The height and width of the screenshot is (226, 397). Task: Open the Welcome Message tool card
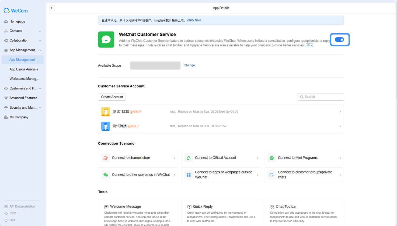point(138,213)
